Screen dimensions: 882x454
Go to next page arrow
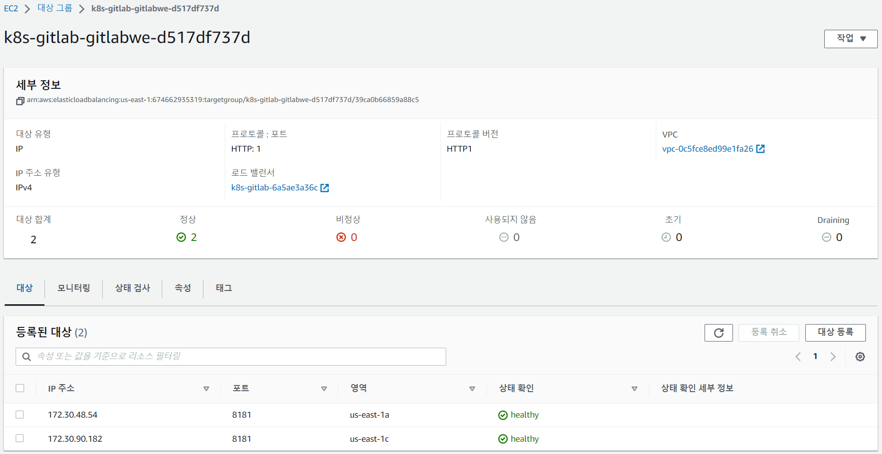pyautogui.click(x=833, y=357)
